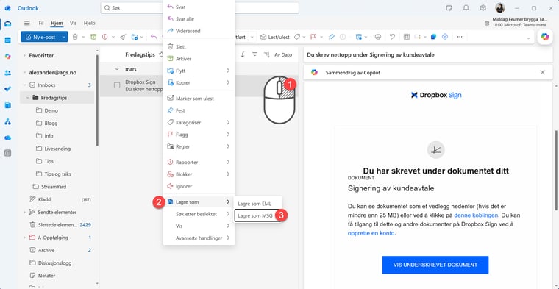Open the Fil menu

click(x=41, y=23)
